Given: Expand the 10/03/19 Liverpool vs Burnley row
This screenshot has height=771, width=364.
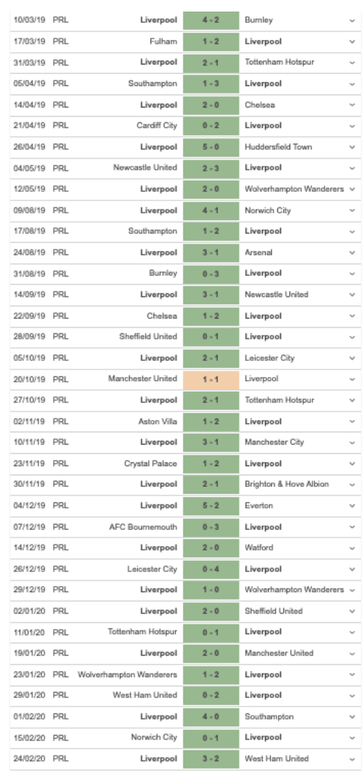Looking at the screenshot, I should point(352,21).
